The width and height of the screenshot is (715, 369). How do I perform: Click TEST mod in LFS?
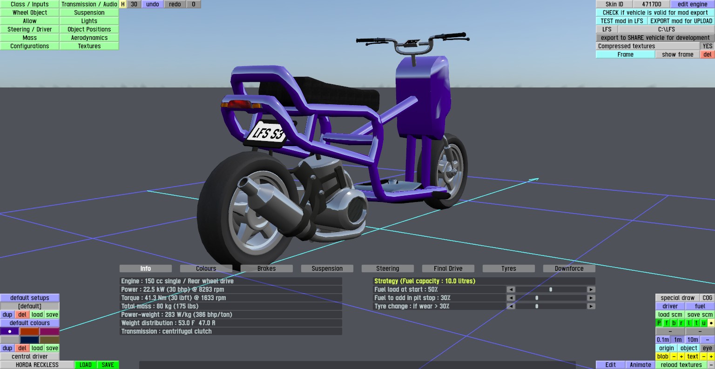click(x=622, y=21)
